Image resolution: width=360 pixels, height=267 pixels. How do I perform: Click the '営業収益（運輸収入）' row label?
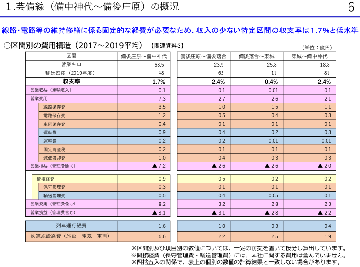click(x=51, y=90)
